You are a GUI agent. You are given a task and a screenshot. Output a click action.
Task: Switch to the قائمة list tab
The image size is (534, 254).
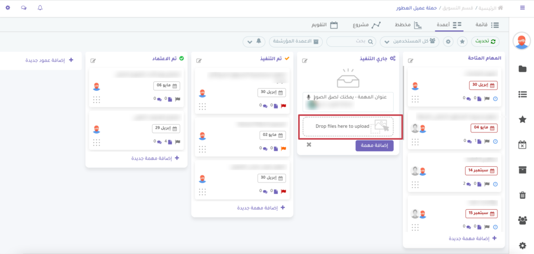click(487, 25)
